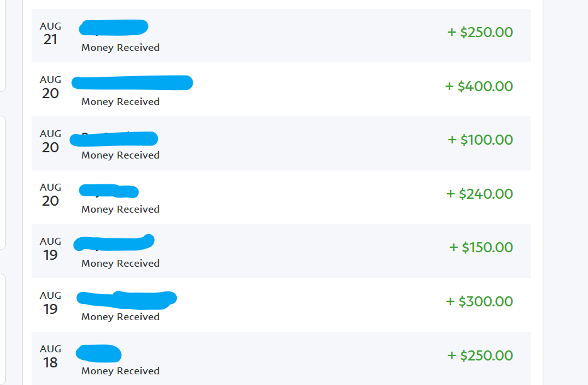Click Money Received label in $100.00 row
This screenshot has height=385, width=588.
pyautogui.click(x=120, y=155)
